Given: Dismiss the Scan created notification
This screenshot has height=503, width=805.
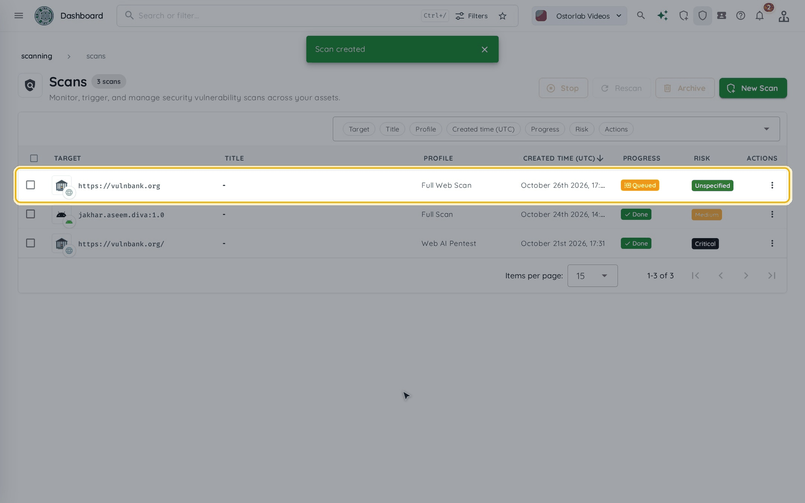Looking at the screenshot, I should [485, 49].
